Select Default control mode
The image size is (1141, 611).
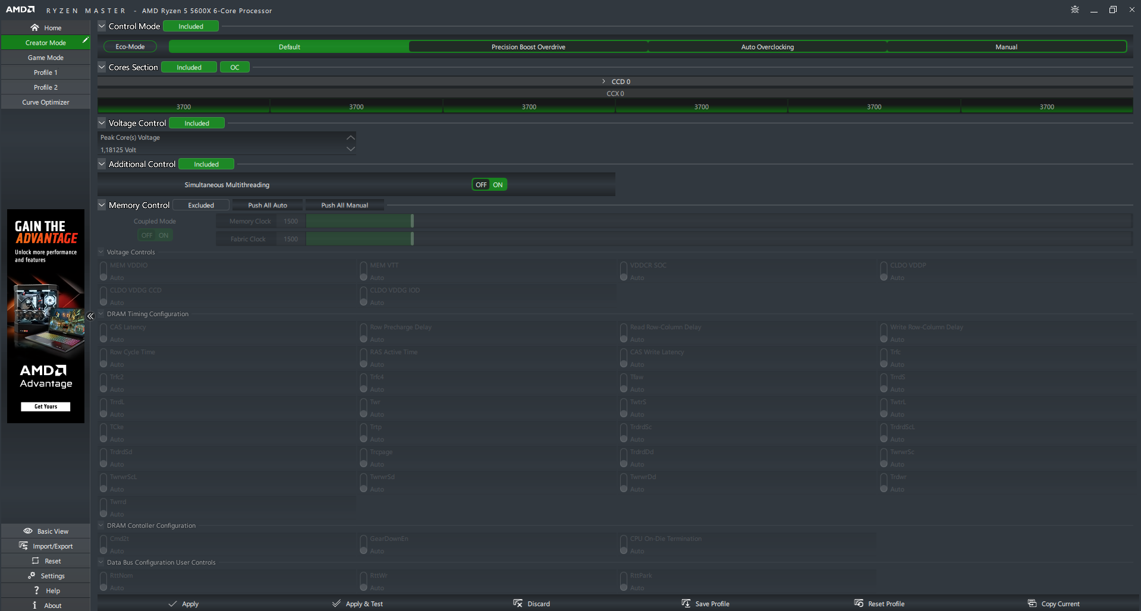point(290,47)
